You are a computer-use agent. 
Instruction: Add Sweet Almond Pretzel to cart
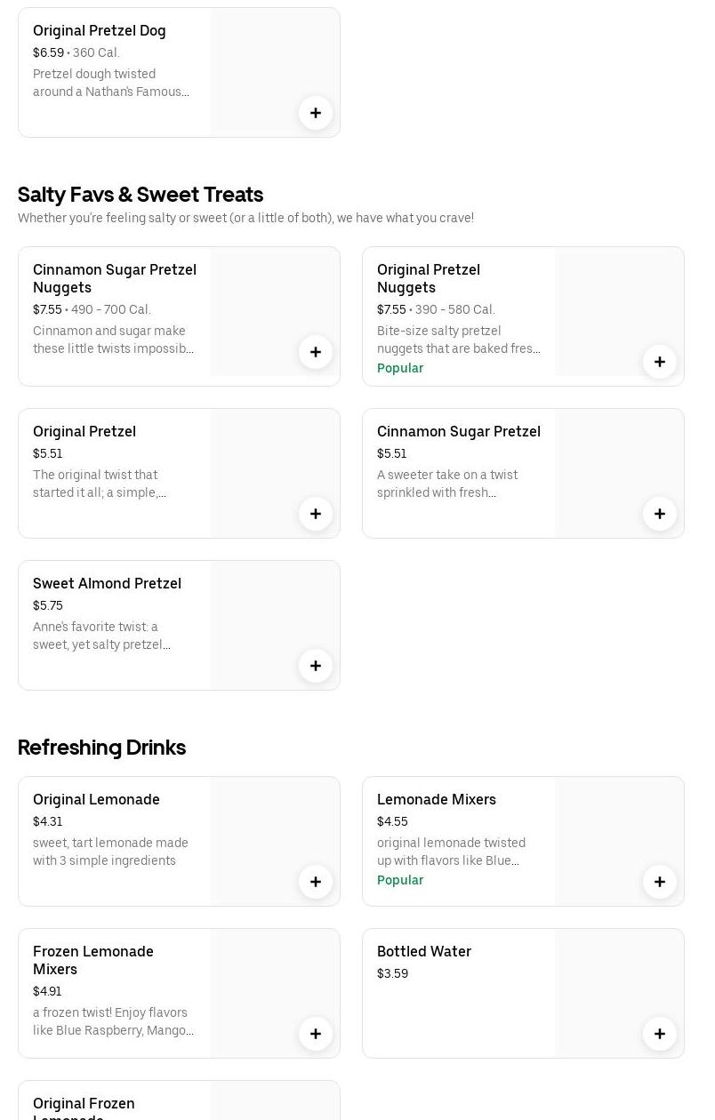tap(316, 666)
